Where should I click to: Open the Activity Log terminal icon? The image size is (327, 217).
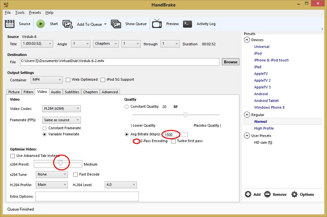(188, 24)
